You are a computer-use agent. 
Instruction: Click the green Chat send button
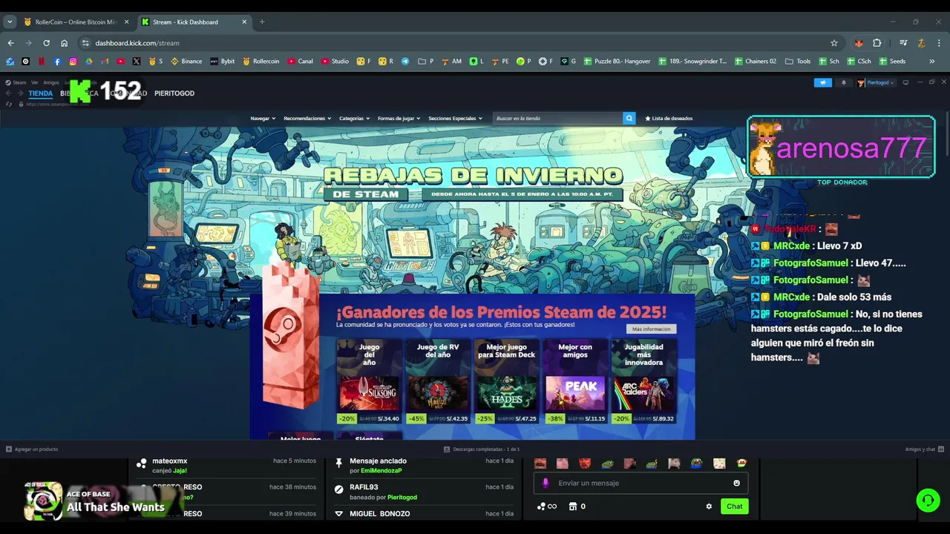pos(734,507)
